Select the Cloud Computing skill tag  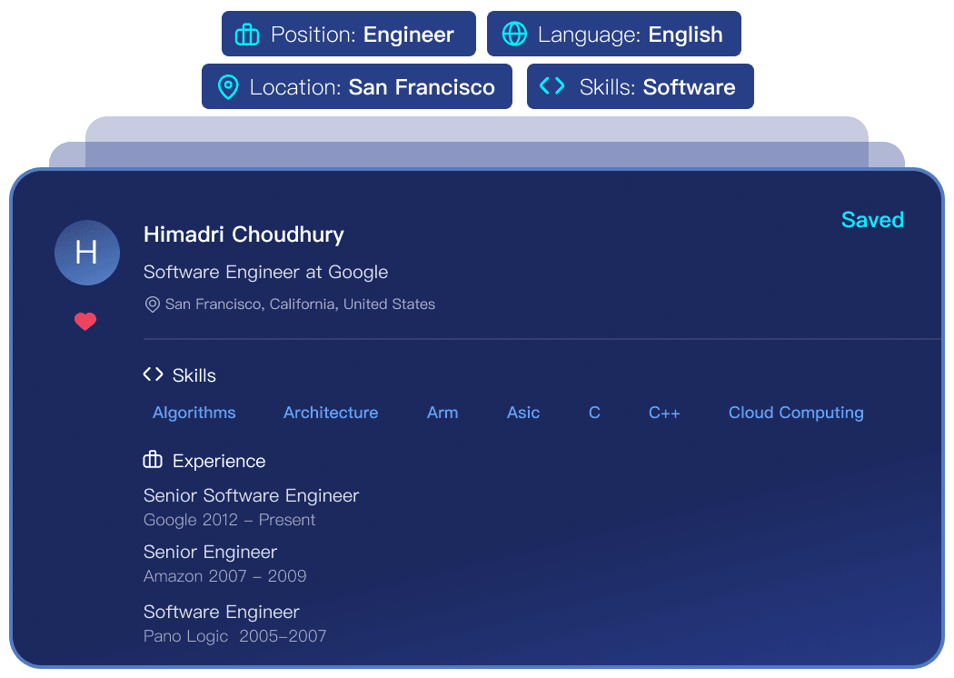point(796,413)
